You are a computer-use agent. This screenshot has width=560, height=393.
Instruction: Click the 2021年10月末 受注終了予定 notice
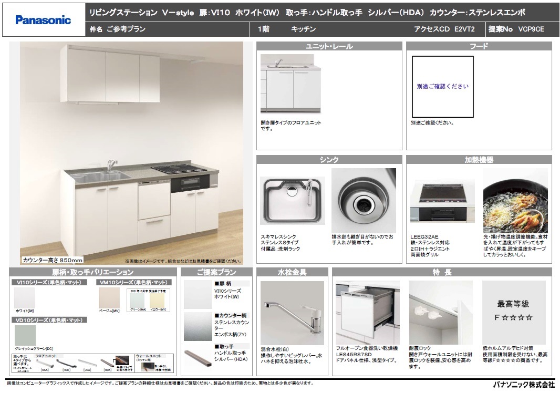148,291
